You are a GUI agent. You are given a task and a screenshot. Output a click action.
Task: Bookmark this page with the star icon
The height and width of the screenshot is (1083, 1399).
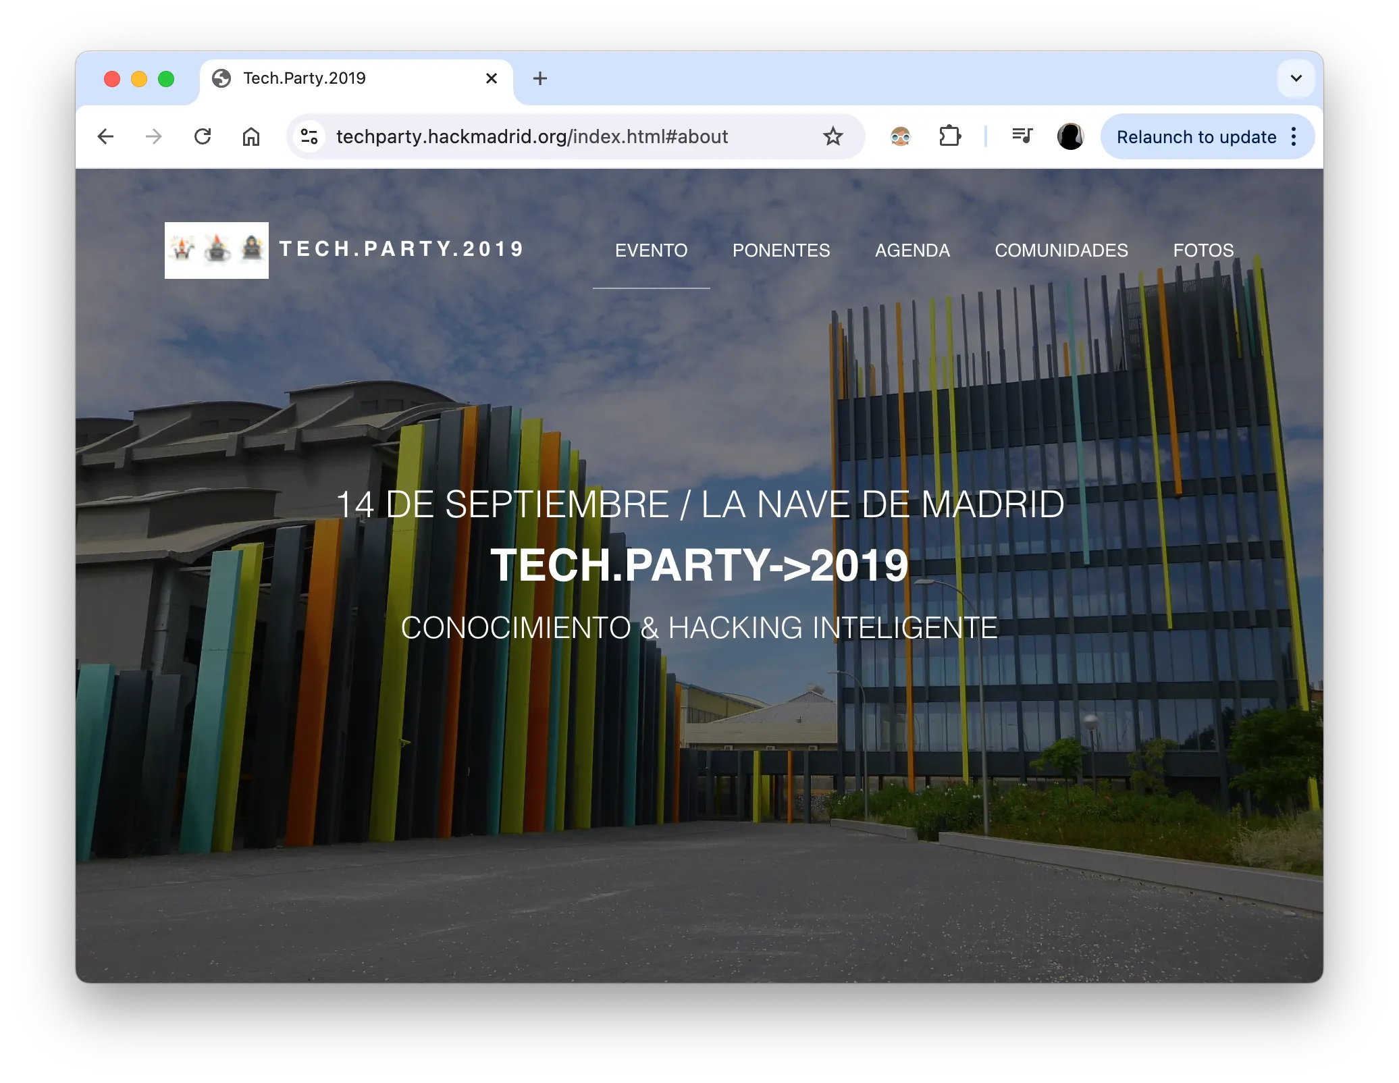833,137
